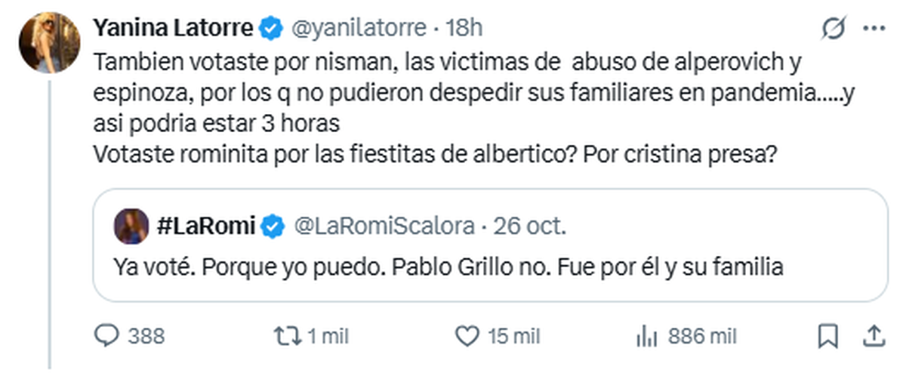Click the Yanina Latorre display name

point(172,29)
